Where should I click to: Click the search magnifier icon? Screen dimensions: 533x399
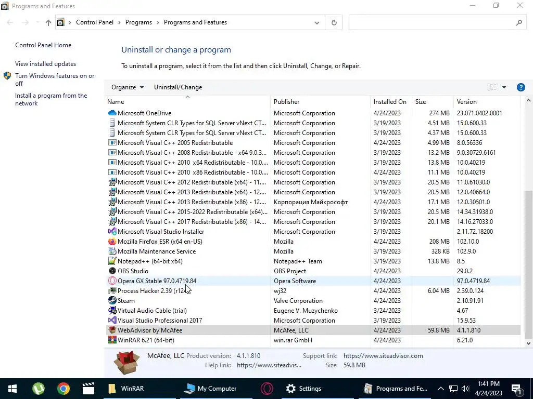(x=519, y=23)
